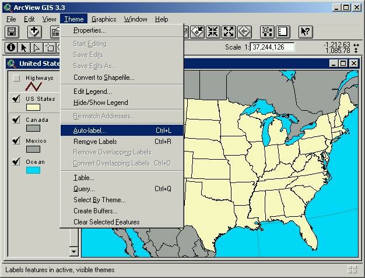Choose Convert to Shapefile... menu entry

[x=122, y=78]
